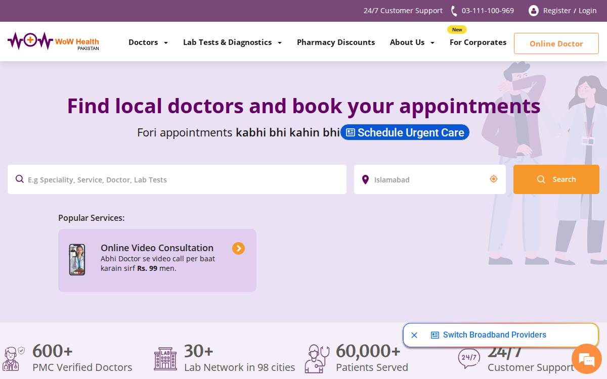The image size is (607, 379).
Task: Click the 60,000+ Patients Served text
Action: (x=372, y=359)
